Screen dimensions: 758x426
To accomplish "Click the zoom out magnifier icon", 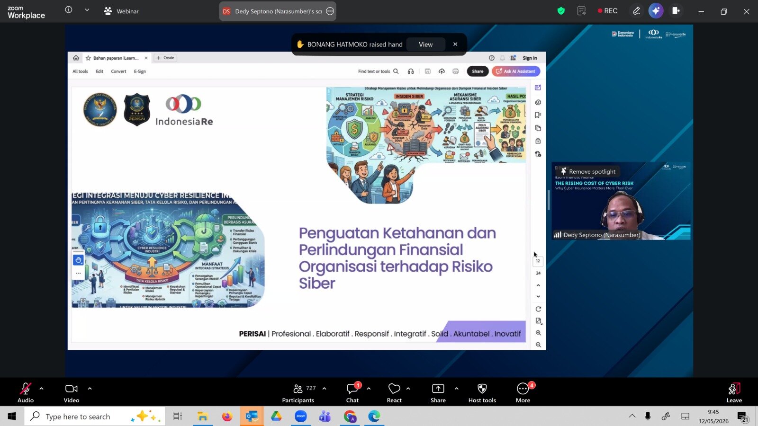I will 538,345.
